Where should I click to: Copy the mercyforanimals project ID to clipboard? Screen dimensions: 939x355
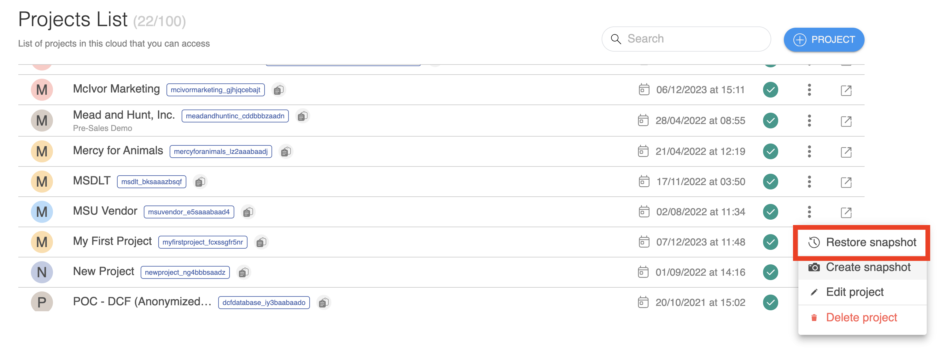(286, 151)
